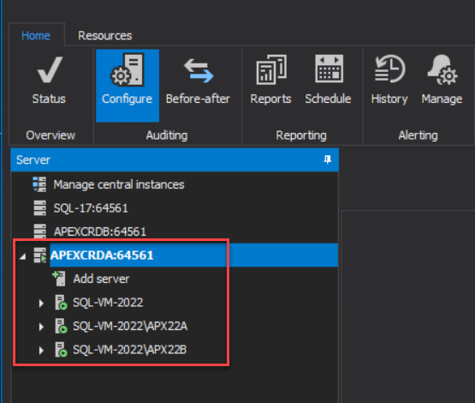Open the Schedule calendar icon
Image resolution: width=475 pixels, height=403 pixels.
point(329,69)
